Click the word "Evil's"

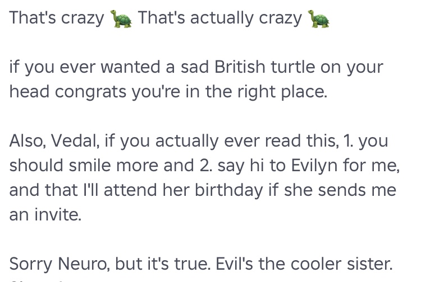click(234, 264)
